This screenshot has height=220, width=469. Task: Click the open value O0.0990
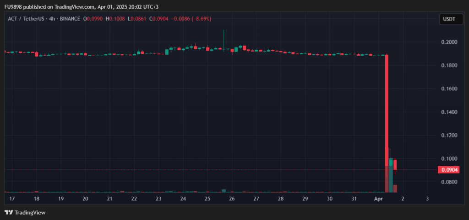click(x=93, y=19)
